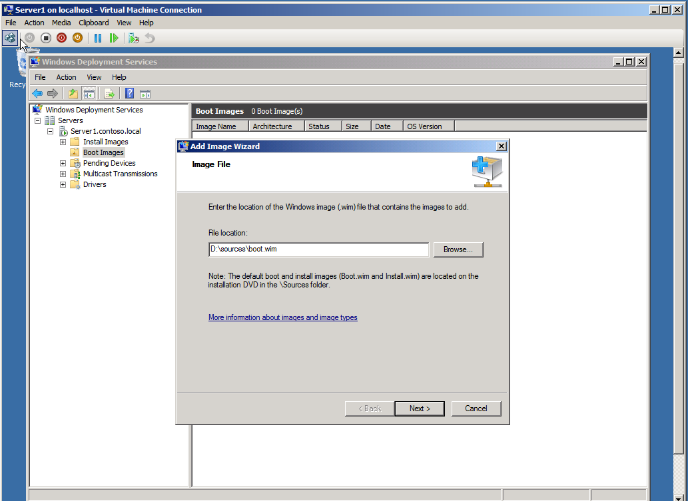Open the VM Connection Action menu

pos(34,23)
